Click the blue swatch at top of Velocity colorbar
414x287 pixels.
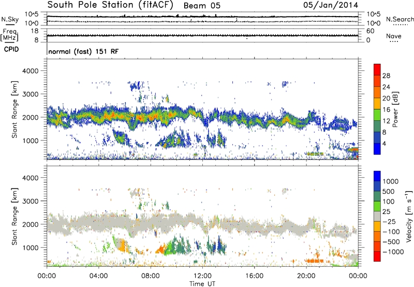coord(377,176)
